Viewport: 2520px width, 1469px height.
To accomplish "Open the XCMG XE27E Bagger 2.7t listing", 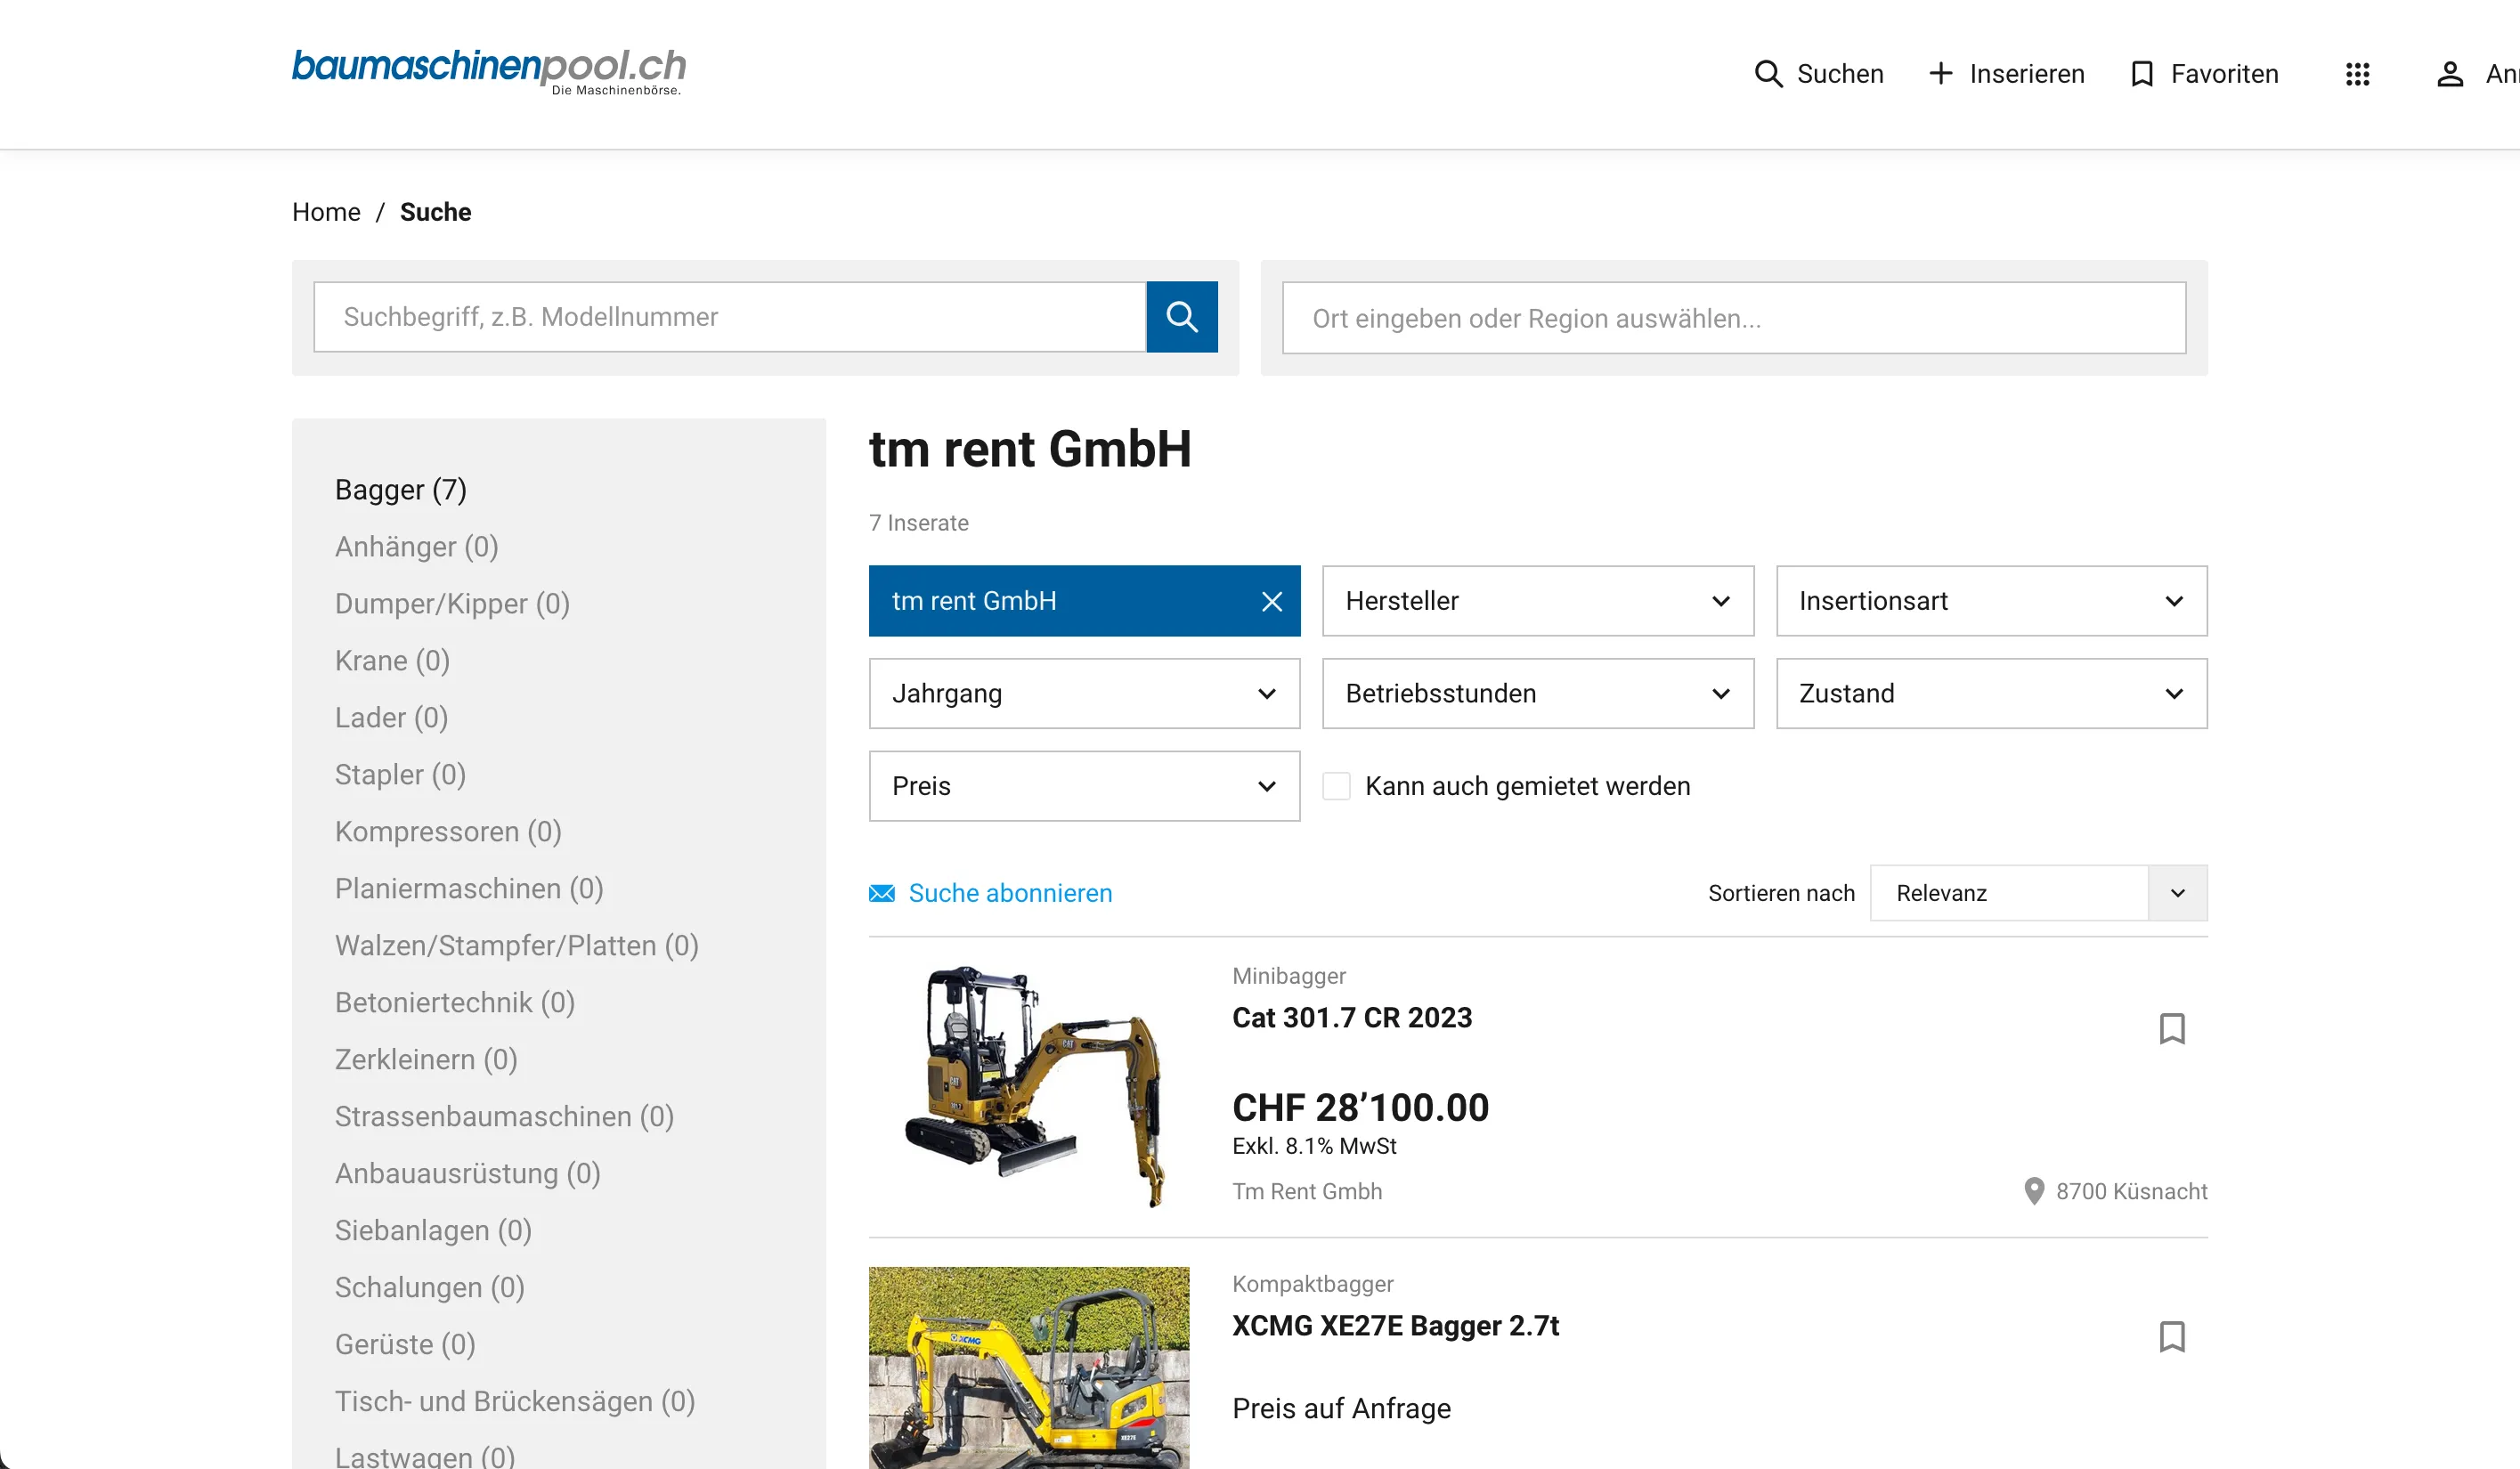I will click(1395, 1326).
